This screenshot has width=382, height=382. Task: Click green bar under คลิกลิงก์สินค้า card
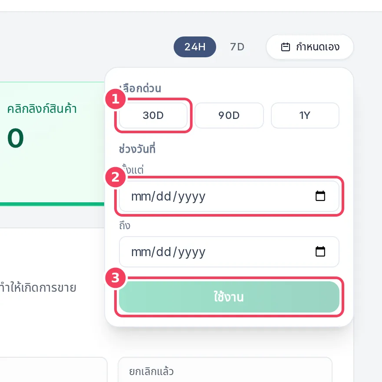[x=52, y=204]
